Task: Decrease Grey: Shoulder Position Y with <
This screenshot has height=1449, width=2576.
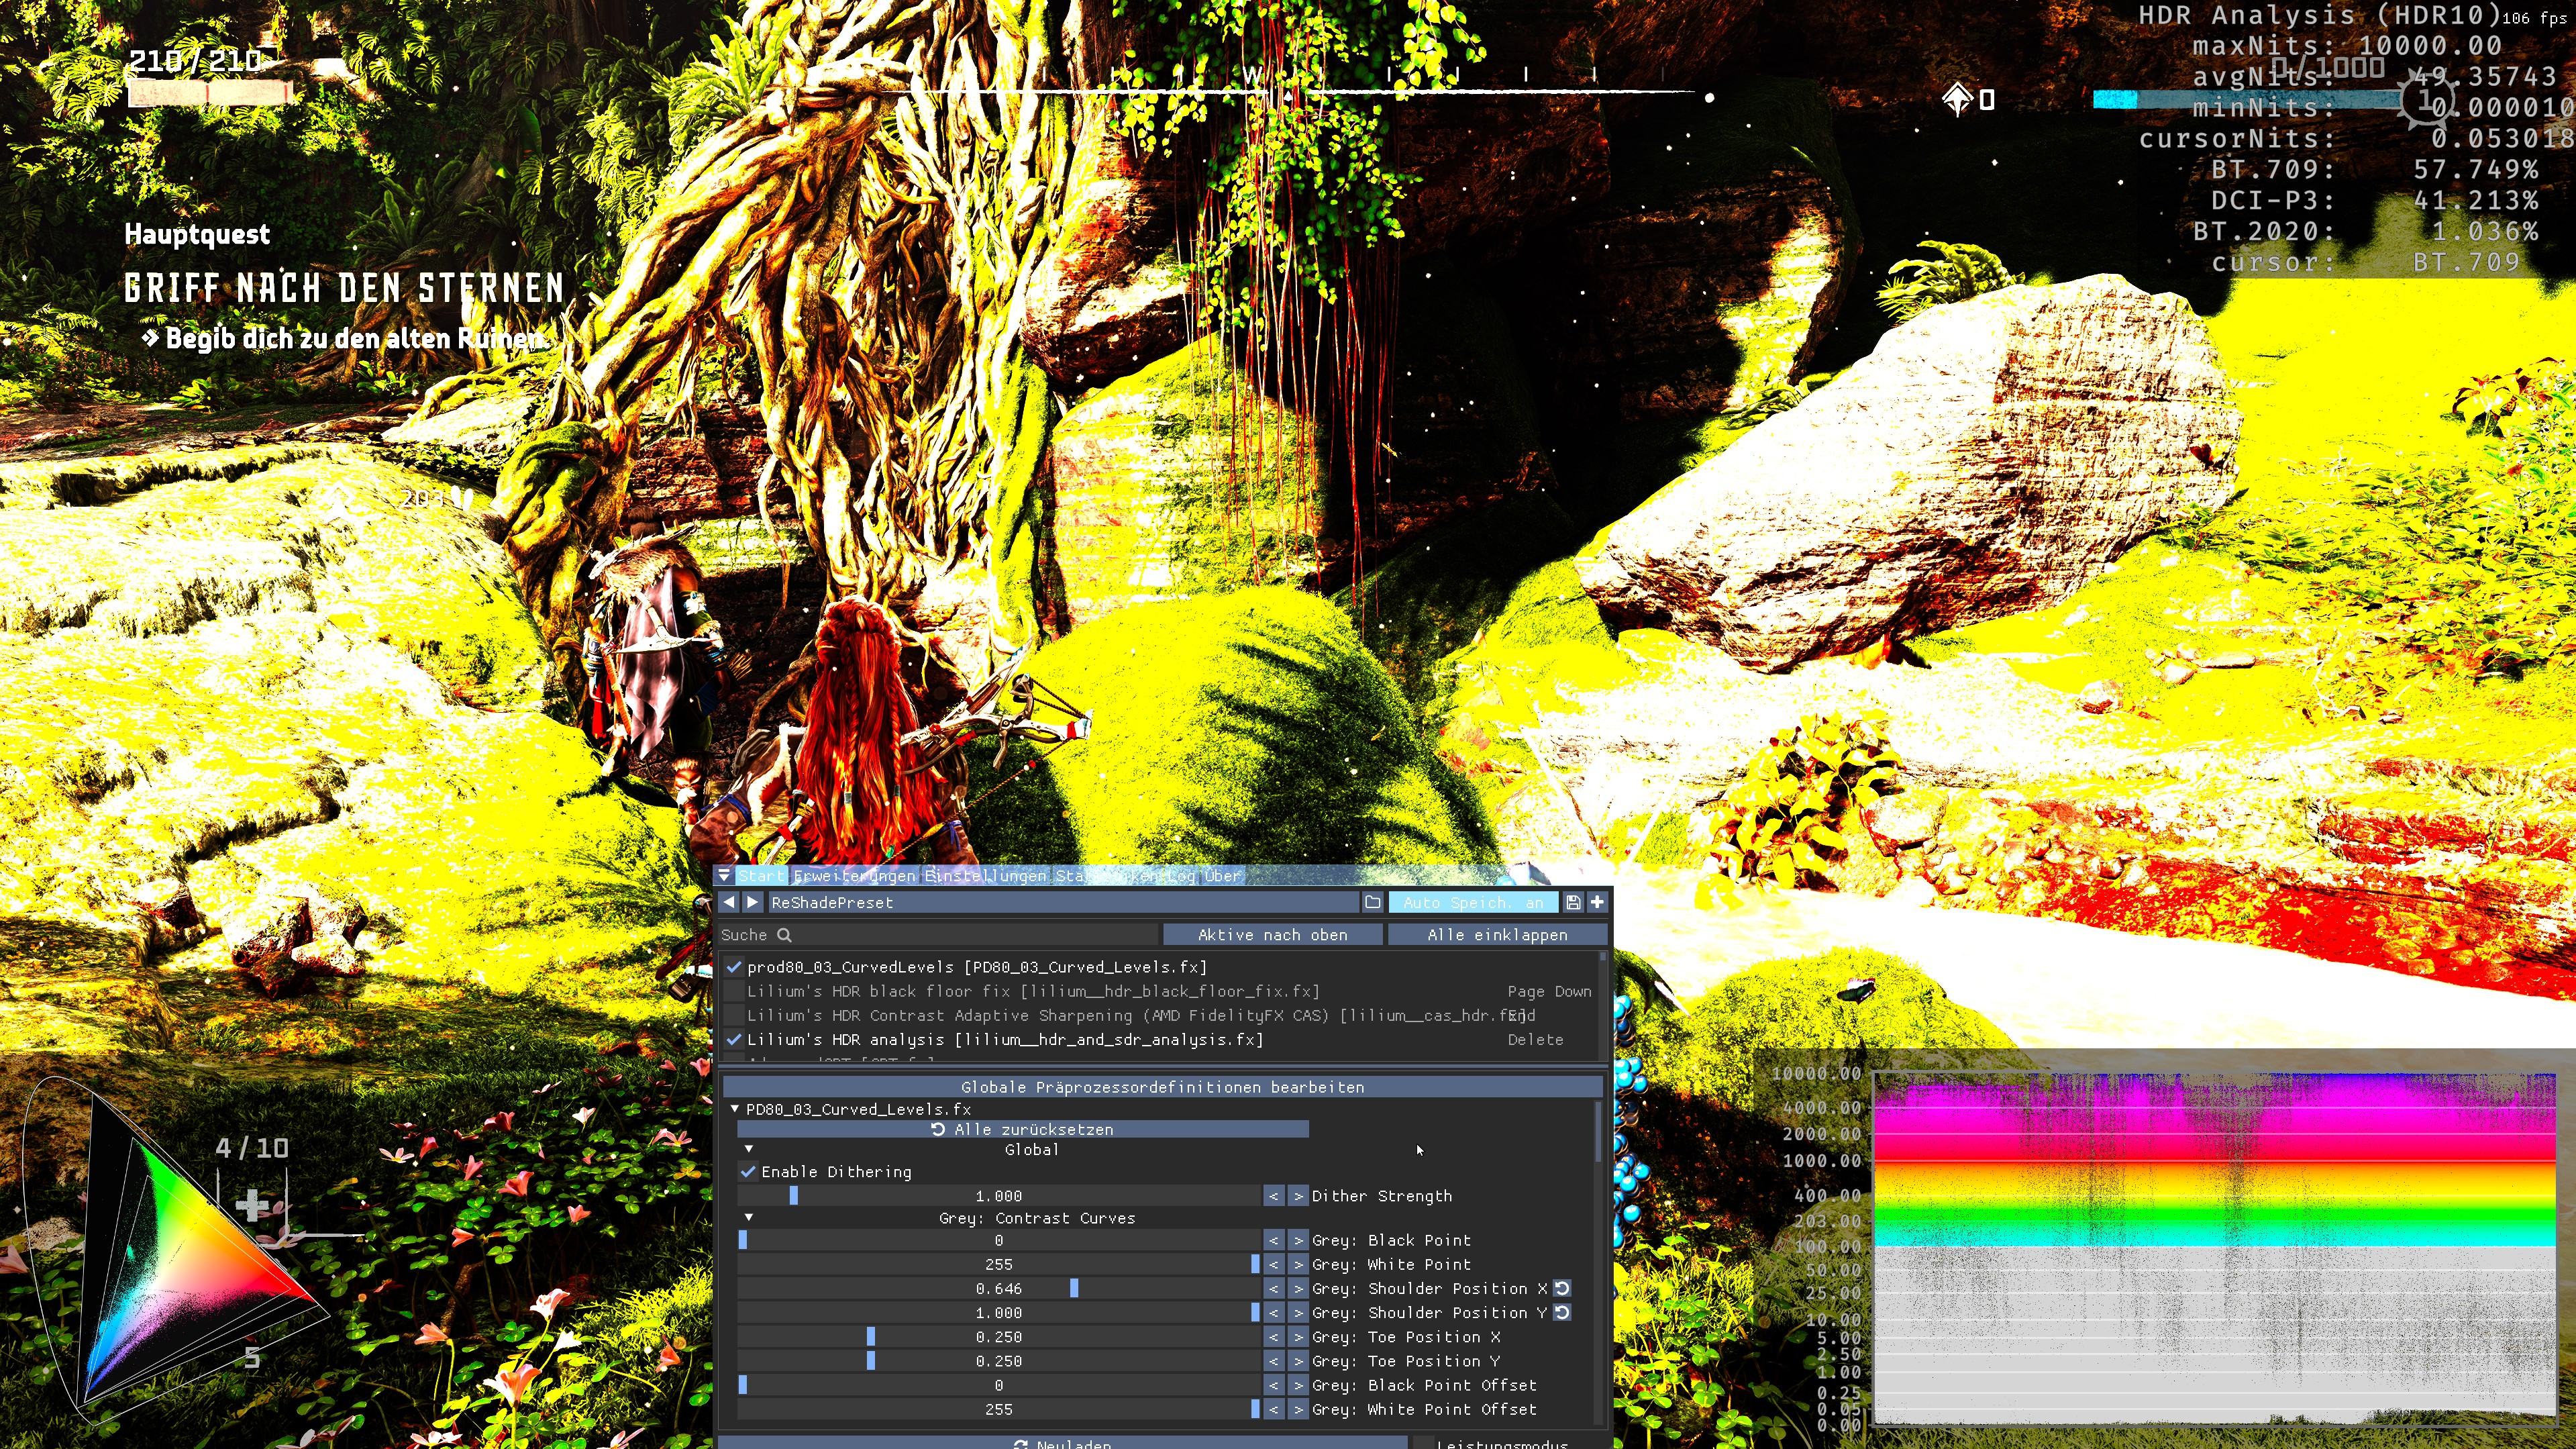Action: click(1273, 1312)
